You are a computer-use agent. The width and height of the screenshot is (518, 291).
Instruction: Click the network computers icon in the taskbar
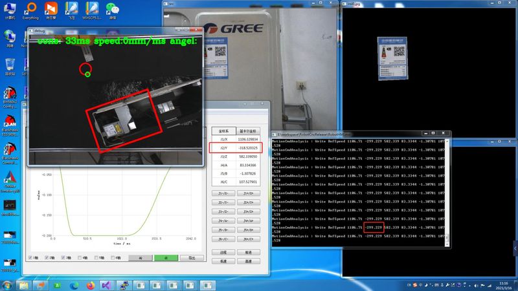coord(124,285)
